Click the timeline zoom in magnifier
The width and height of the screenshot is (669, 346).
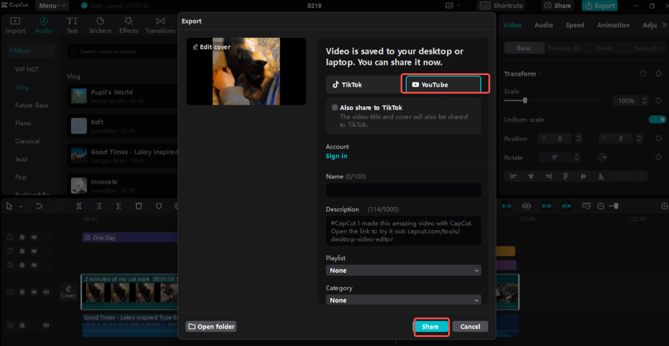tap(664, 206)
